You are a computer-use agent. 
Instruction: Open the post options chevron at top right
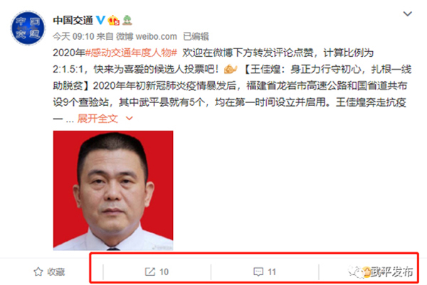[407, 14]
